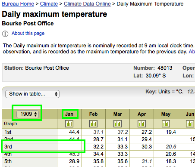Click the April 2nd value 29.4
Image resolution: width=195 pixels, height=167 pixels.
[x=147, y=139]
